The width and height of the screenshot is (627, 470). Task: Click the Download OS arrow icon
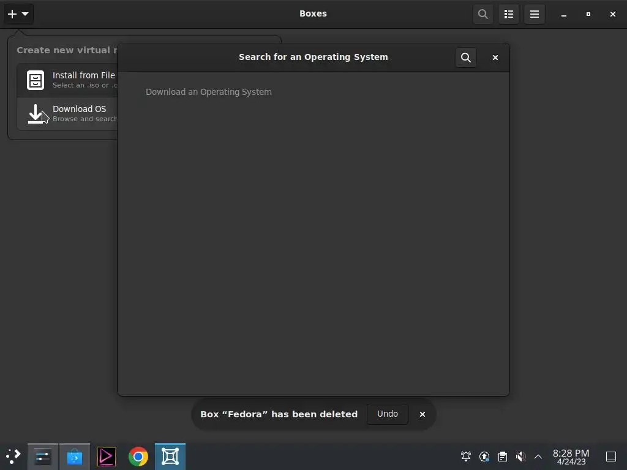(x=36, y=114)
